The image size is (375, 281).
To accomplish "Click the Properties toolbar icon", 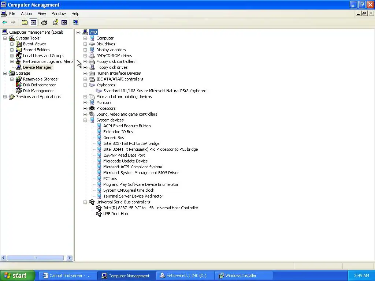I will (x=56, y=22).
